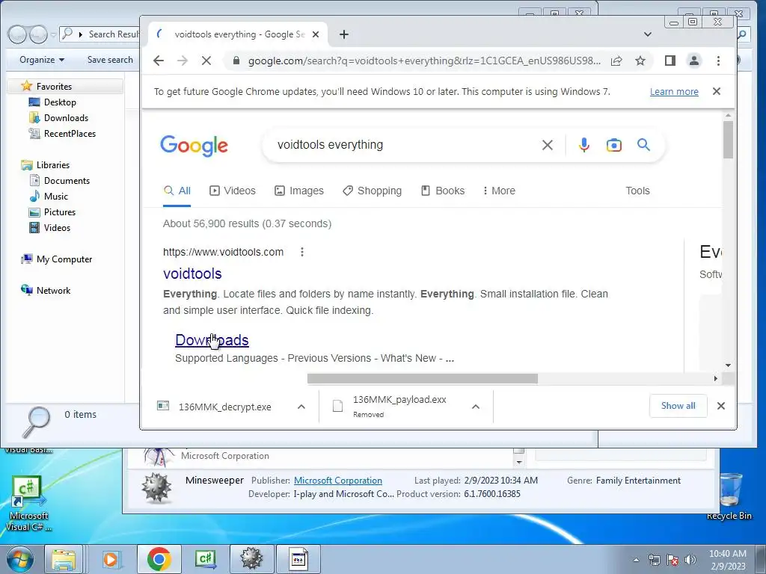This screenshot has width=766, height=574.
Task: Open the Downloads sitelink
Action: [x=212, y=340]
